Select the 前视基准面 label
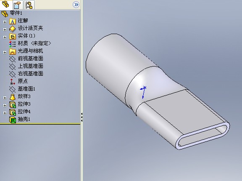The width and height of the screenshot is (242, 181). (x=30, y=59)
